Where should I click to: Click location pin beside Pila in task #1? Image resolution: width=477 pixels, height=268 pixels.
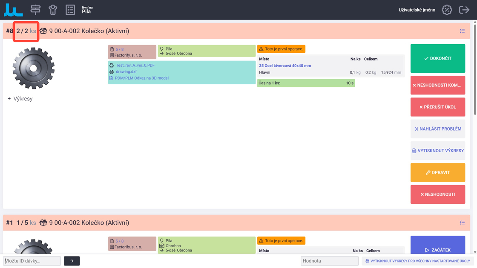(161, 241)
